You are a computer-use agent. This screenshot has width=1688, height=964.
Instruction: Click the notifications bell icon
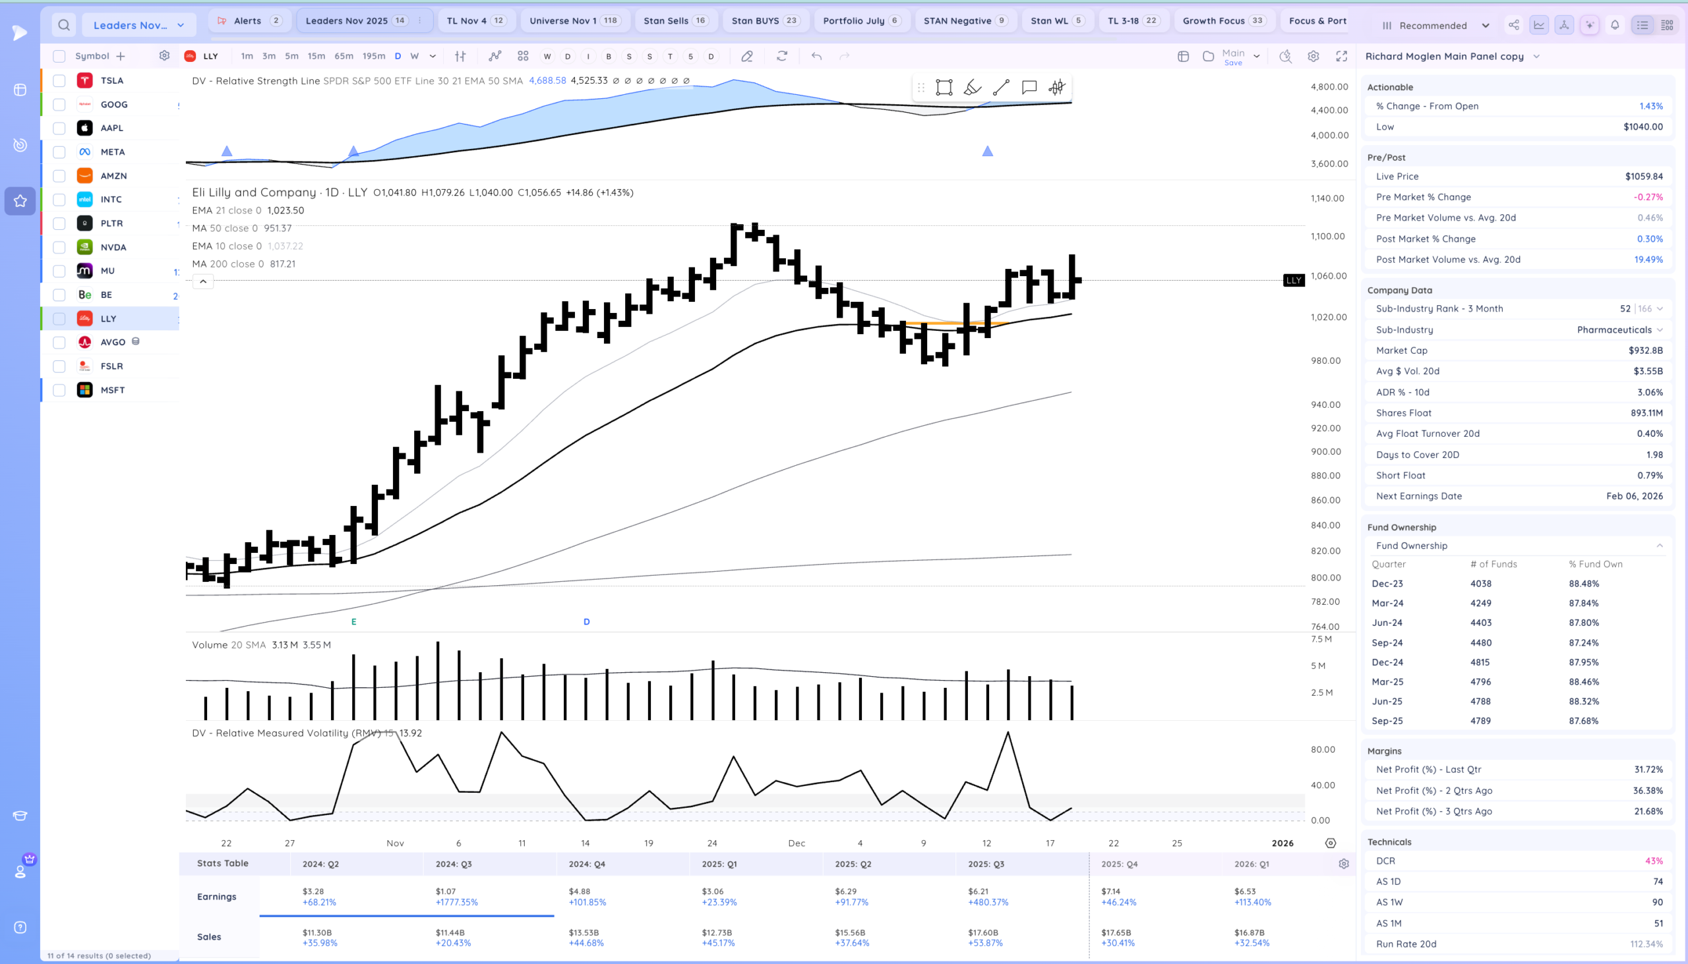pyautogui.click(x=1614, y=25)
